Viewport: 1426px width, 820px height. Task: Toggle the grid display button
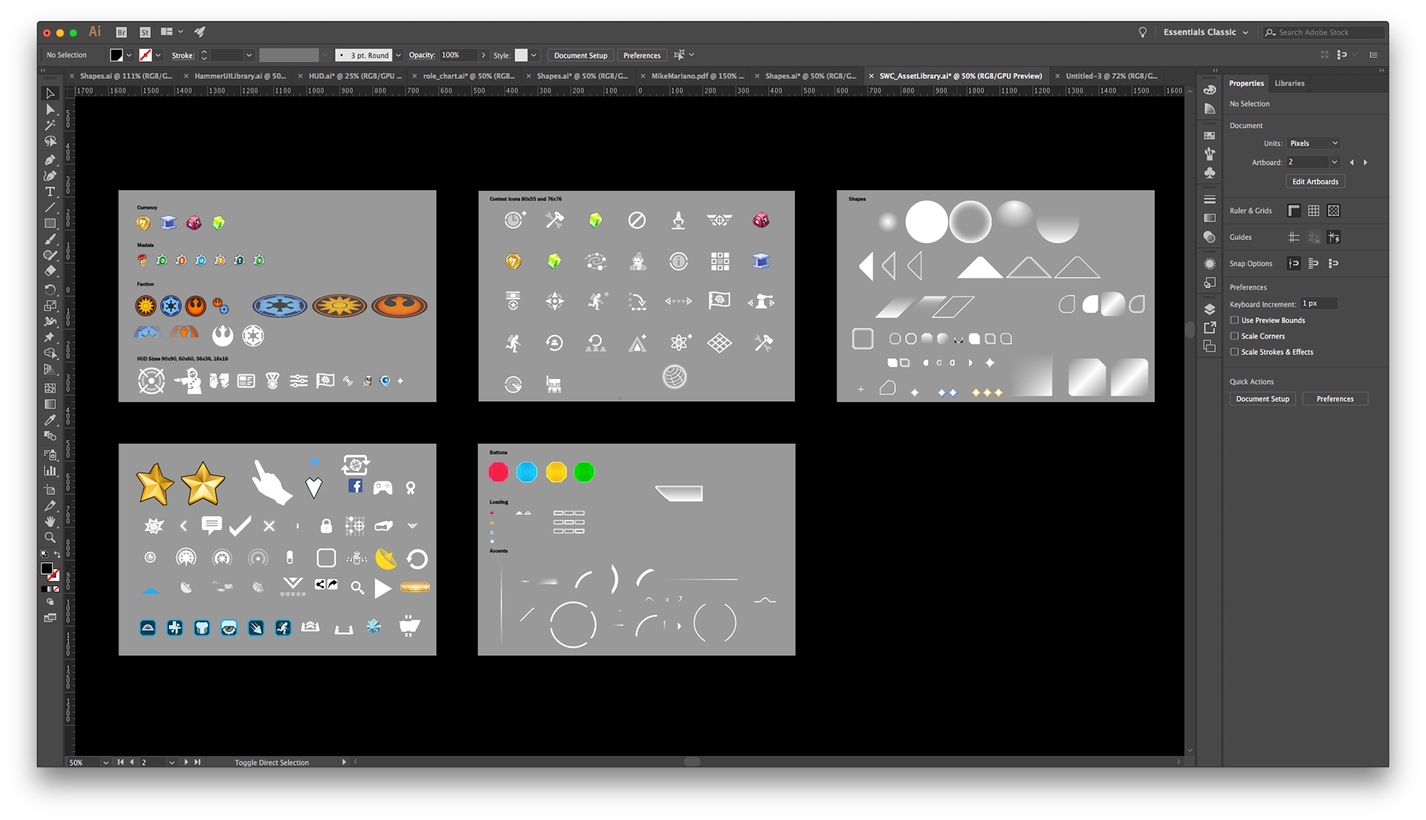(1314, 211)
